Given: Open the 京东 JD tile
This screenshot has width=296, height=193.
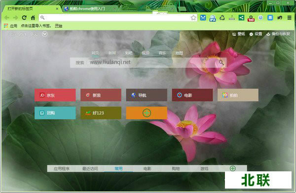Looking at the screenshot, I should tap(55, 95).
